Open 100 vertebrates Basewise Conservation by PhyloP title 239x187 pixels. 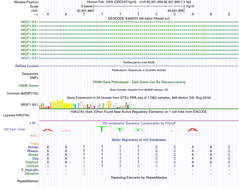point(139,123)
